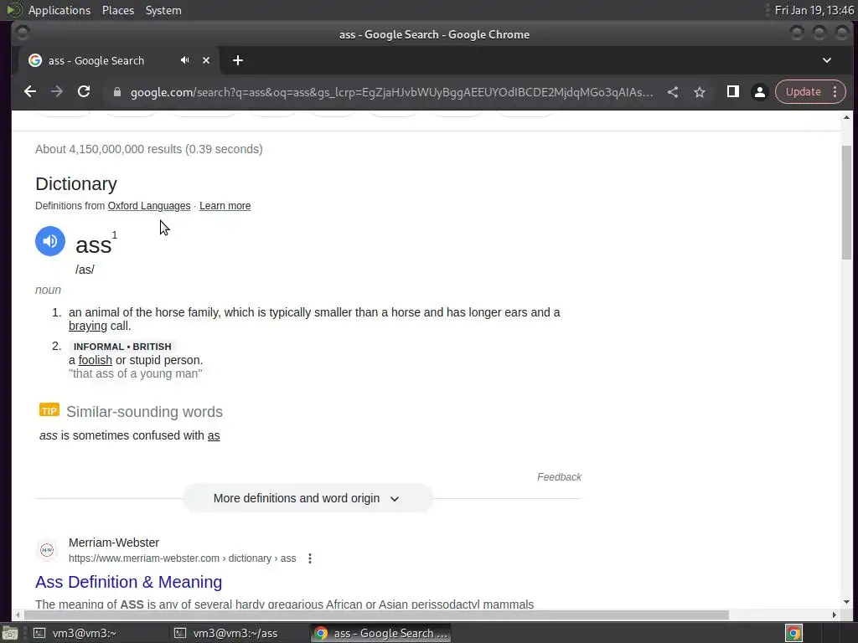The width and height of the screenshot is (858, 643).
Task: Follow the braying word link
Action: click(87, 327)
